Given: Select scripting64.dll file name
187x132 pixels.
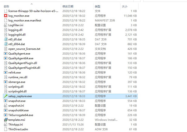Looking at the screenshot, I should coord(17,91).
